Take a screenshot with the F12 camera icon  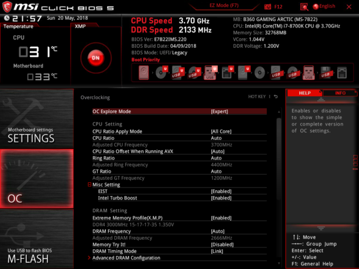coord(267,7)
